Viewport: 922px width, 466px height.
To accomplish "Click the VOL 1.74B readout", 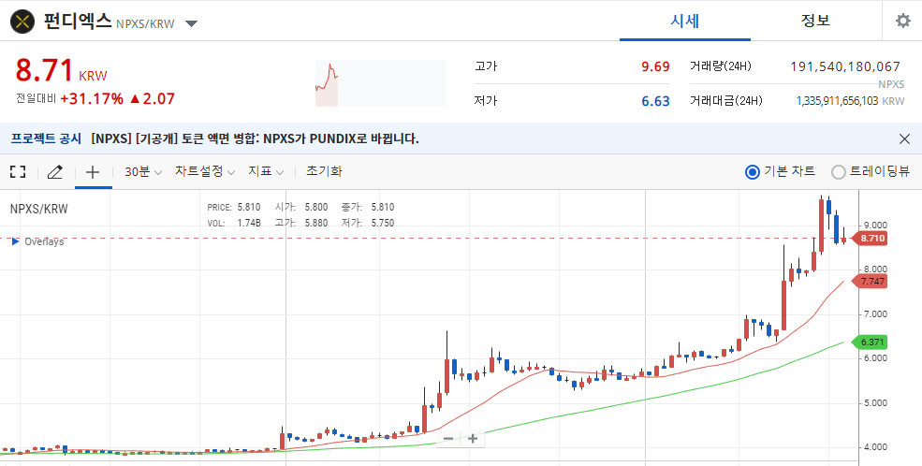I will click(x=234, y=223).
